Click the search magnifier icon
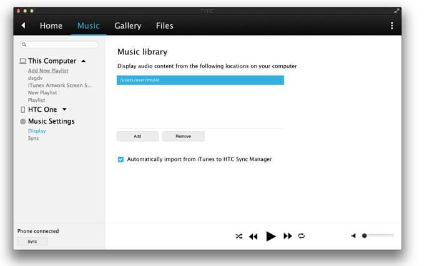Viewport: 437px width, 266px height. click(24, 44)
